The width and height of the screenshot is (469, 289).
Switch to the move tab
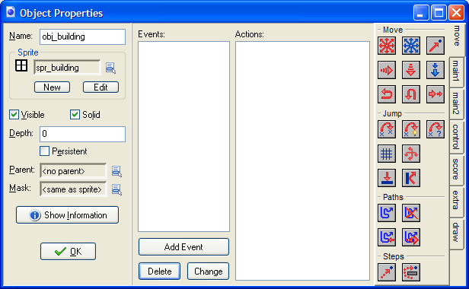pos(457,39)
